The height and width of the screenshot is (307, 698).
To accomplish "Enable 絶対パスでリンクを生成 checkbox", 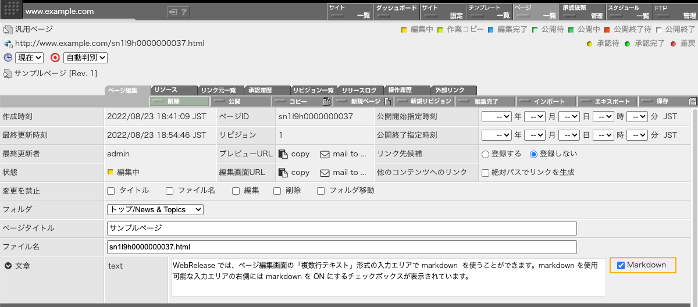I will [x=486, y=173].
